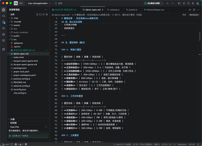The image size is (202, 146).
Task: Open Cue-Pro panel more actions
Action: point(46,127)
